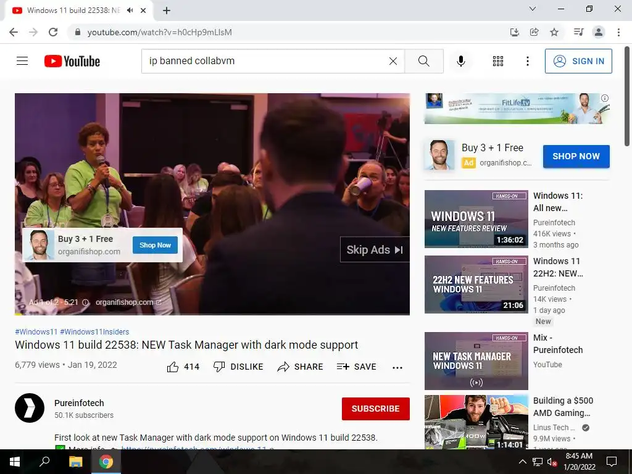
Task: Open Chrome profile avatar
Action: pos(599,32)
